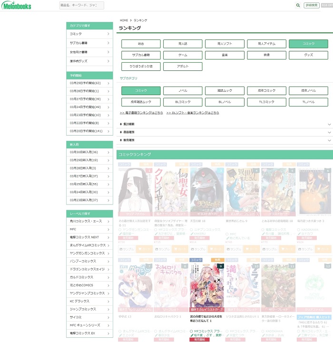Open the KC デラックス label
The height and width of the screenshot is (342, 333).
point(89,301)
